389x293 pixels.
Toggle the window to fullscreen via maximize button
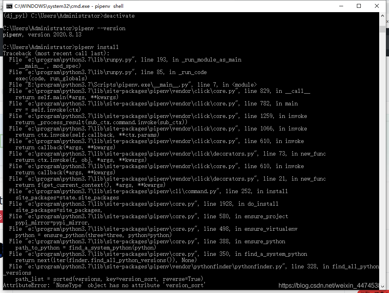coord(358,6)
